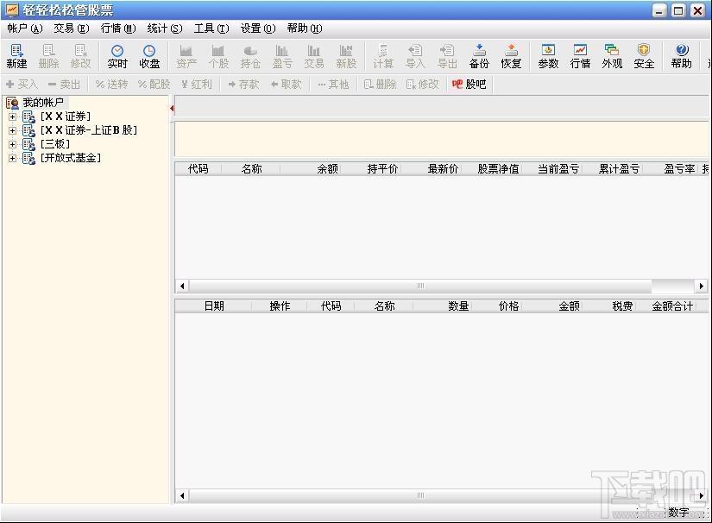Click the 外观 appearance icon
Viewport: 712px width, 523px height.
(612, 56)
